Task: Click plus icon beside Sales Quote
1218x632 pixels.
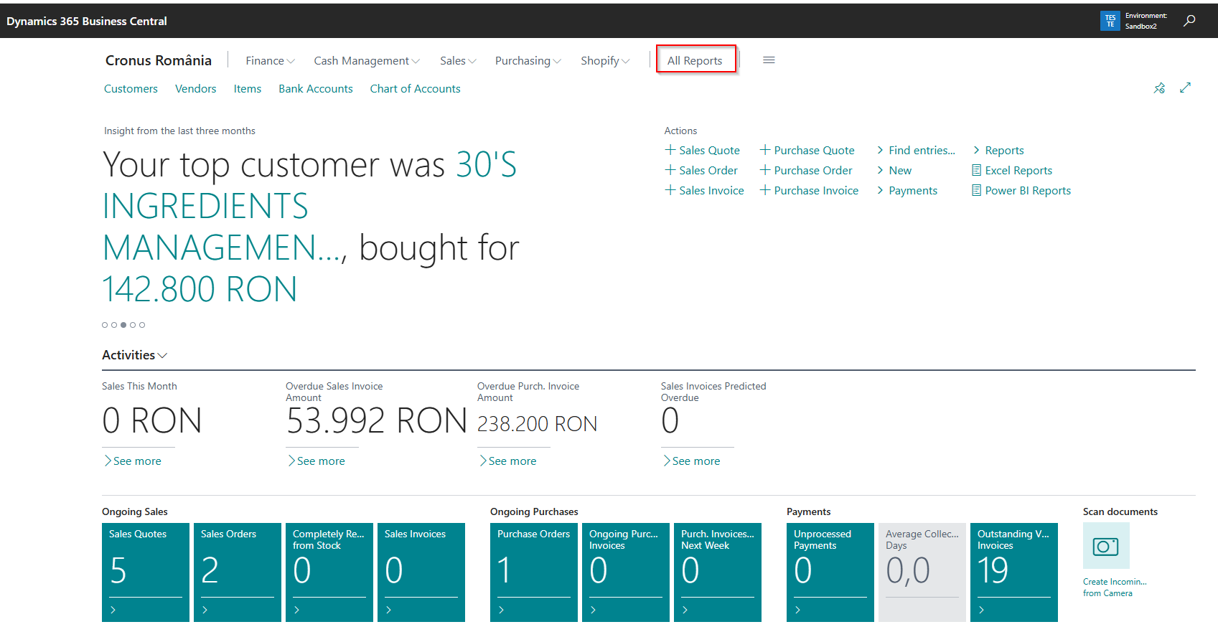Action: tap(670, 150)
